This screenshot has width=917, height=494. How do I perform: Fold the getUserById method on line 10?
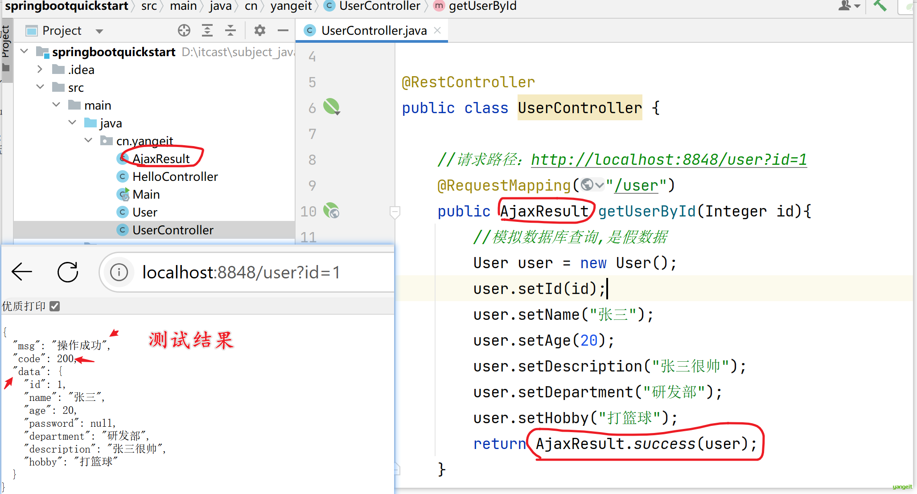click(x=395, y=212)
